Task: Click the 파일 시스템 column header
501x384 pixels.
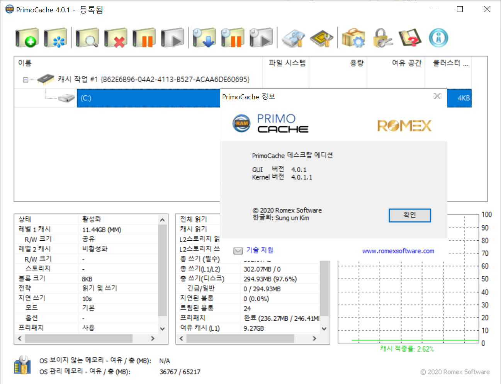Action: 286,63
